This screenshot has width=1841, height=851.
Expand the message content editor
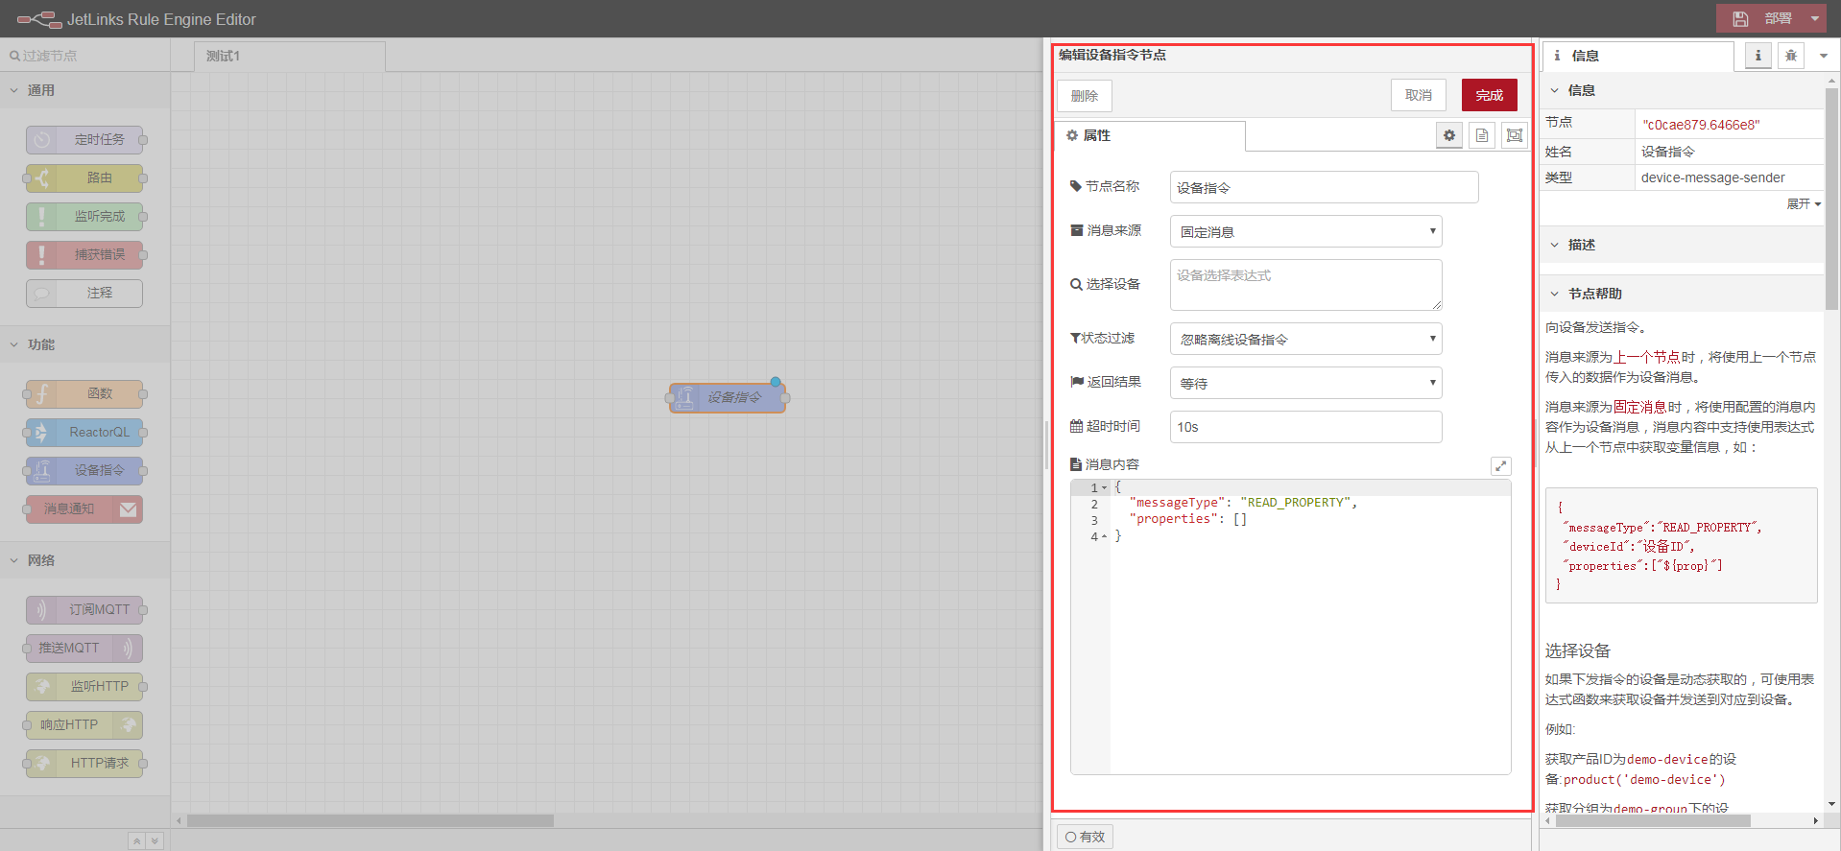coord(1500,466)
